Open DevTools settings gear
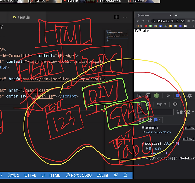 click(x=190, y=96)
